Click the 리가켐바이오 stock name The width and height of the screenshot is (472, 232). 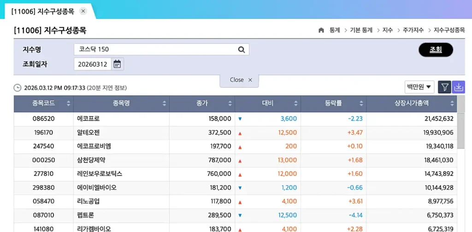coord(94,229)
